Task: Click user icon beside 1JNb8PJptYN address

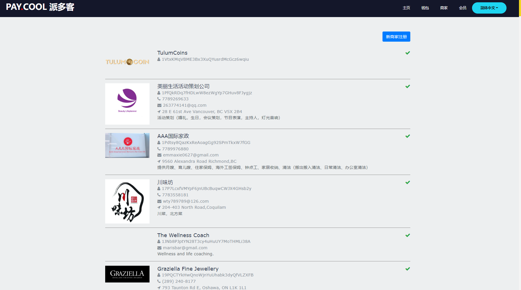Action: coord(159,241)
